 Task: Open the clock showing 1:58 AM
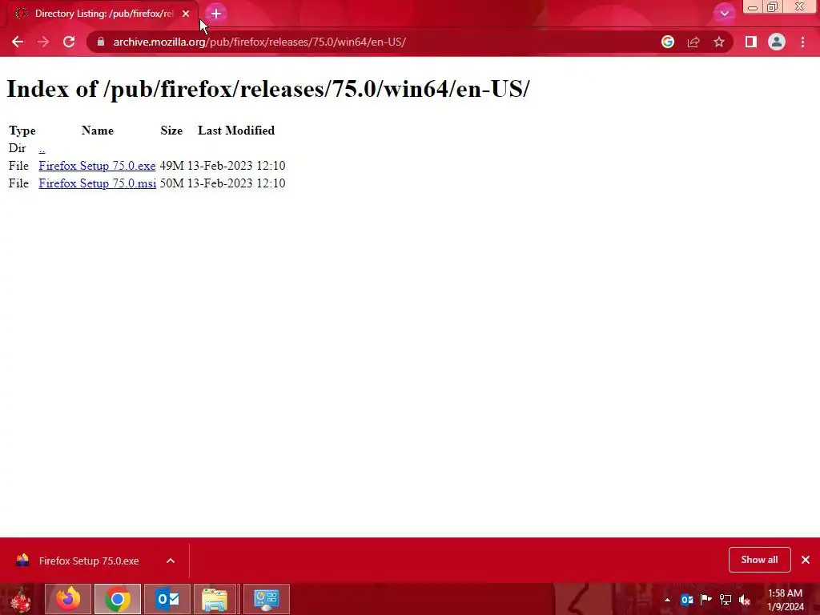pos(785,600)
